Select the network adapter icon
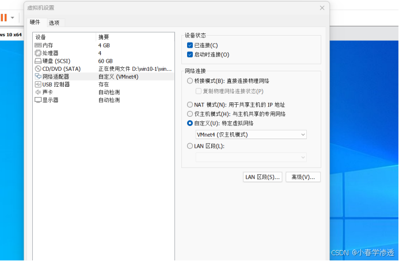The image size is (399, 261). tap(38, 76)
